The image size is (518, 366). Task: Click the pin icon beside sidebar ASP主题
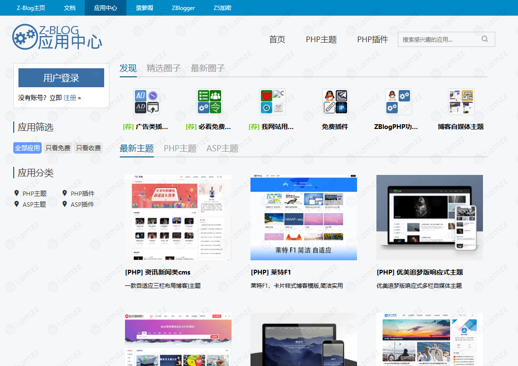(17, 204)
